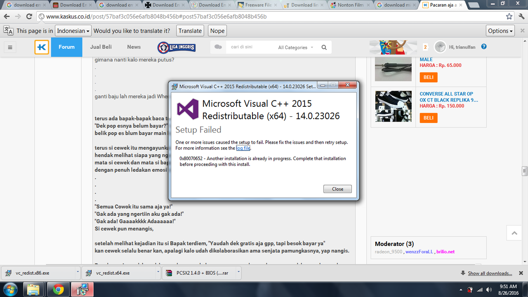
Task: Close the Chrome translate bar
Action: [x=521, y=31]
